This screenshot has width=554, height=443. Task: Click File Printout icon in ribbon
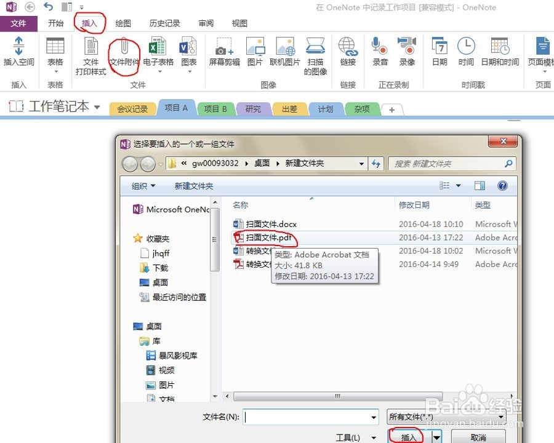[x=91, y=46]
